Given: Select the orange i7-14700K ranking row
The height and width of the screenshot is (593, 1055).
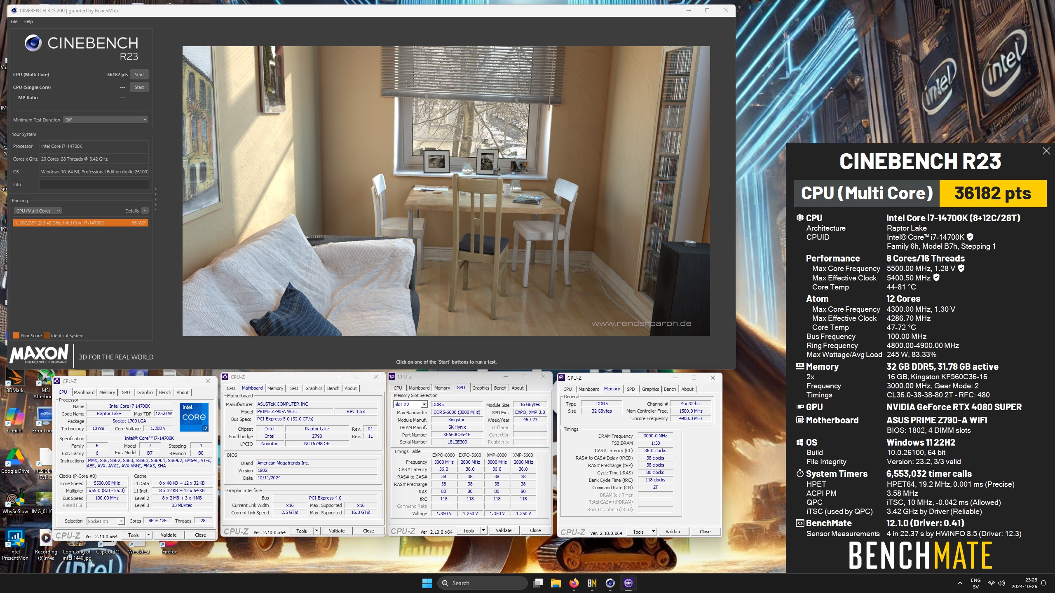Looking at the screenshot, I should tap(80, 223).
